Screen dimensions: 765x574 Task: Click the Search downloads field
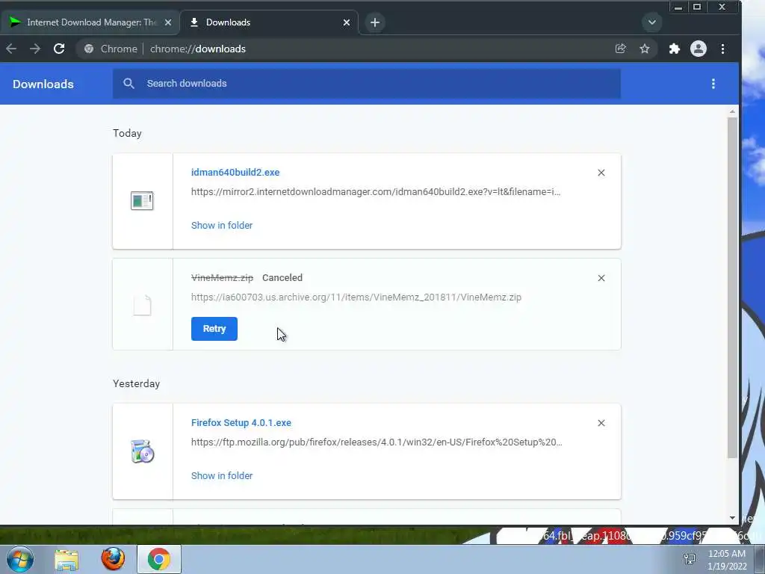(x=366, y=84)
